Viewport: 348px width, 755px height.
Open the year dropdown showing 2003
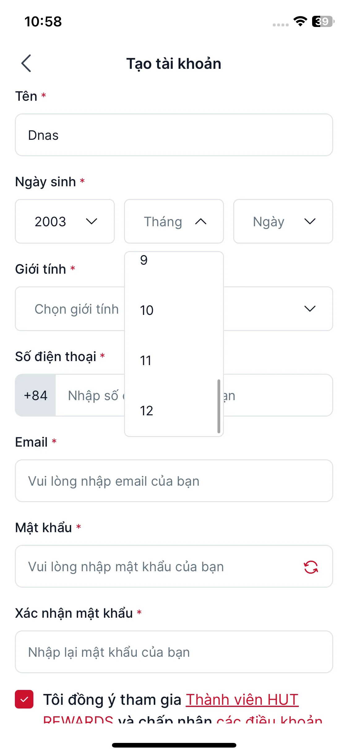coord(65,221)
